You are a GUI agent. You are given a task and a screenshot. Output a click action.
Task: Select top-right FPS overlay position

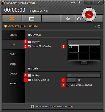pyautogui.click(x=94, y=49)
